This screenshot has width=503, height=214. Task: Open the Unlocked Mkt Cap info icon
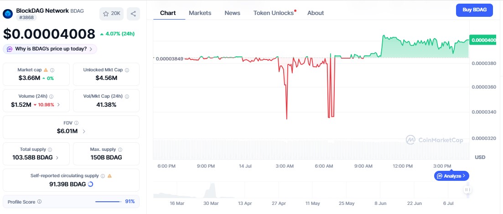(x=127, y=70)
